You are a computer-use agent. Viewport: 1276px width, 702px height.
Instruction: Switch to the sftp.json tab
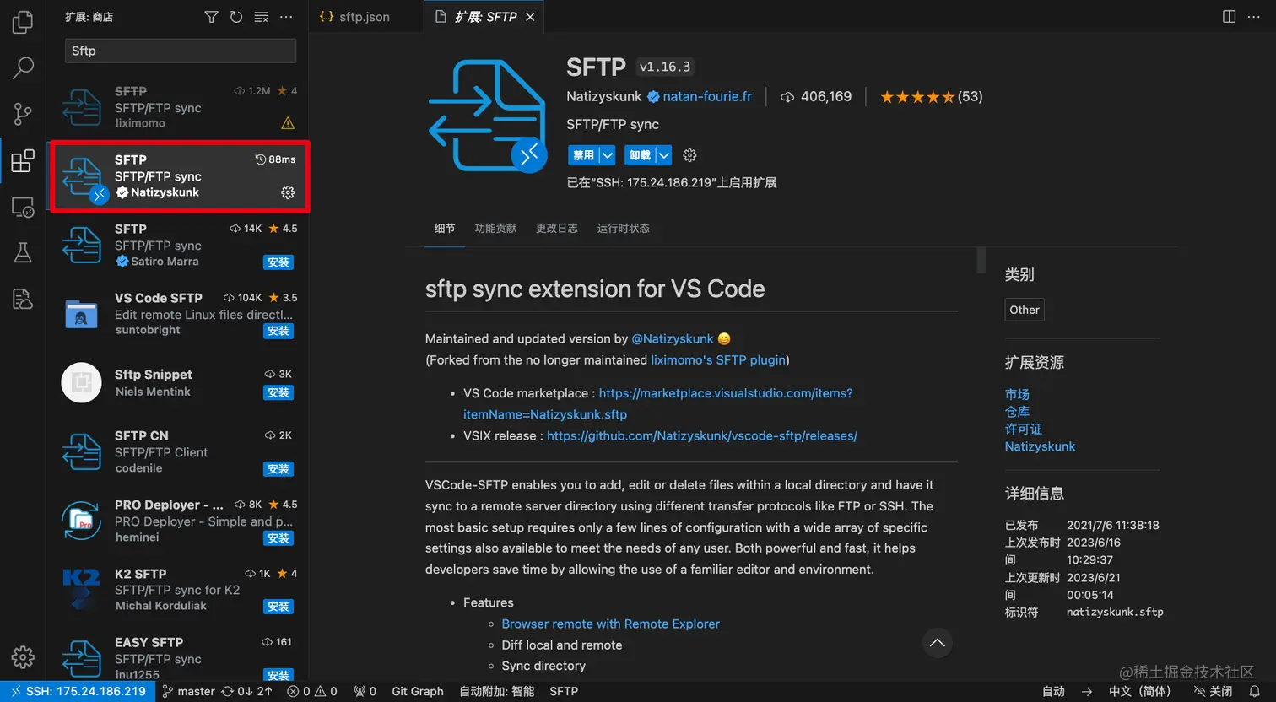[355, 17]
